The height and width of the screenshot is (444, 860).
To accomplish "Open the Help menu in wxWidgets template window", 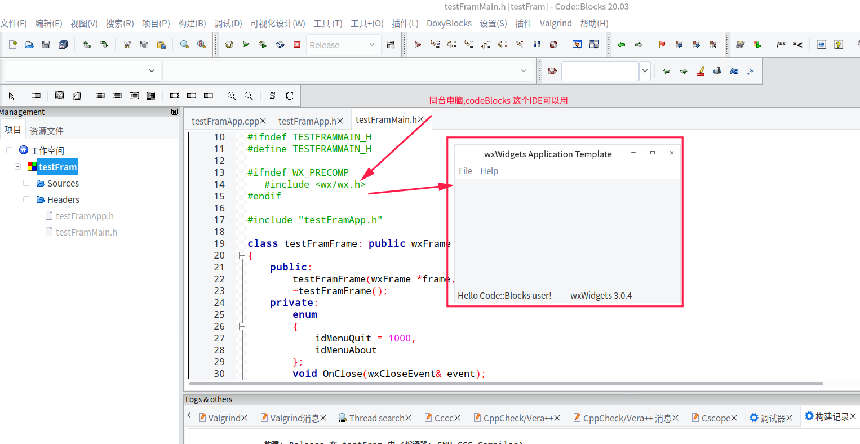I will point(489,171).
